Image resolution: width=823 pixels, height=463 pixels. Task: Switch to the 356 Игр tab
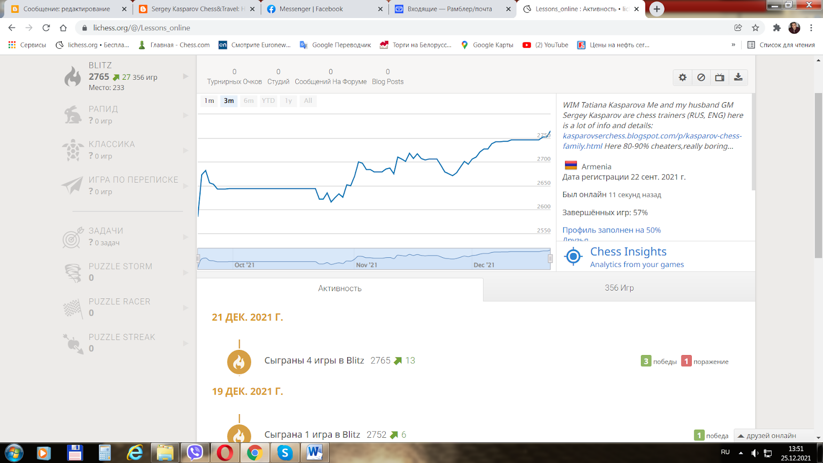point(619,288)
